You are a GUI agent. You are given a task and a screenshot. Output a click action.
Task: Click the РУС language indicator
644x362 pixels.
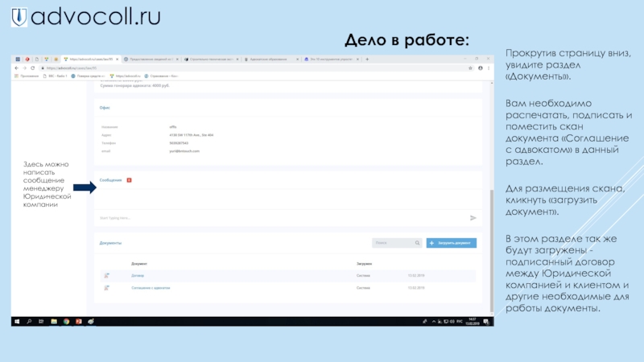[460, 322]
